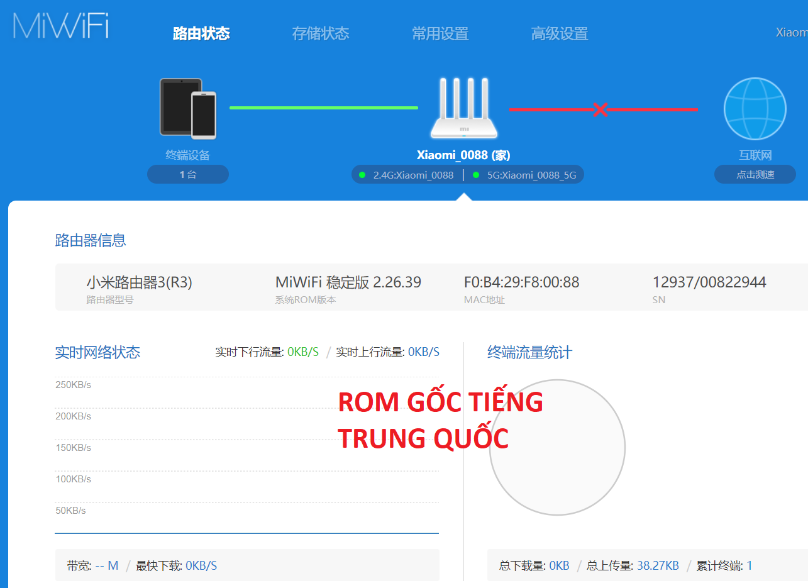Open the Xiaomi account menu at top right

click(x=791, y=33)
